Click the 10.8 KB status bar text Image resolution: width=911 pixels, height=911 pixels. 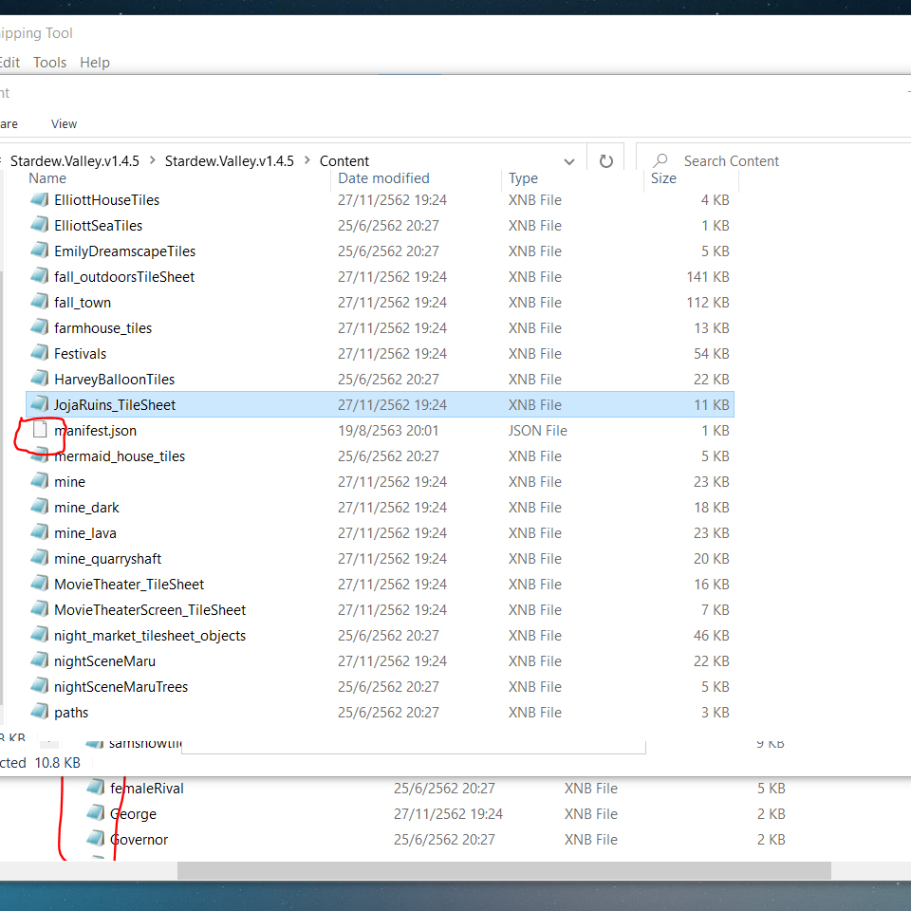tap(58, 762)
